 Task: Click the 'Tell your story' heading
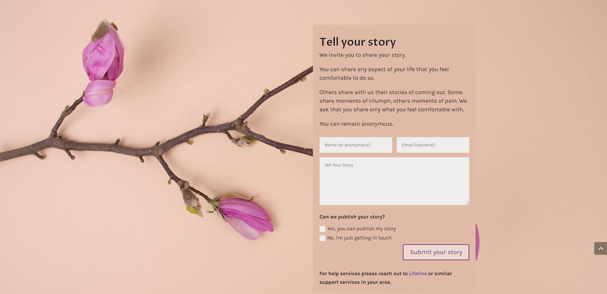(358, 42)
